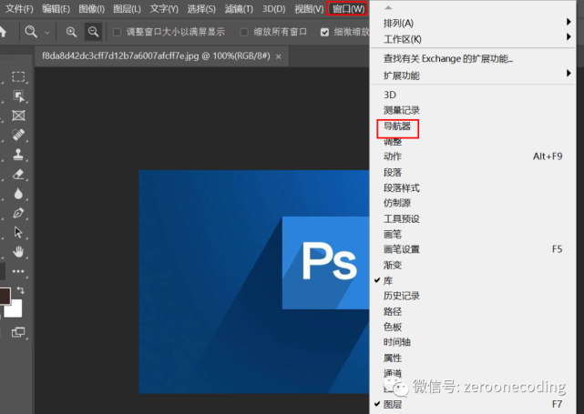Select the Blur droplet tool
Image resolution: width=584 pixels, height=414 pixels.
tap(18, 194)
